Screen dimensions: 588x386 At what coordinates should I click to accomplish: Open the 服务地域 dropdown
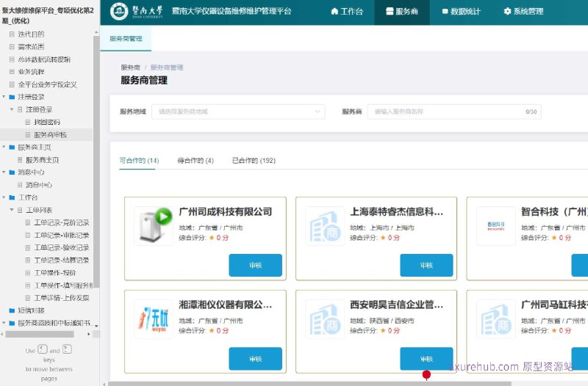point(238,112)
